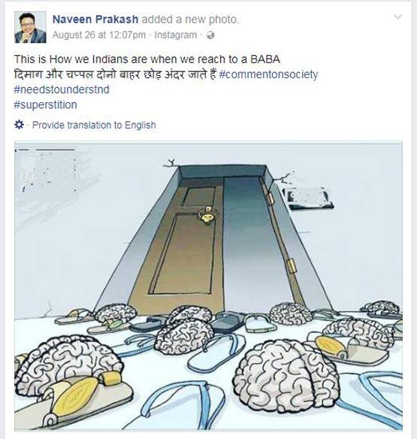The width and height of the screenshot is (417, 439).
Task: Click the Hindi caption line of the post
Action: [115, 74]
